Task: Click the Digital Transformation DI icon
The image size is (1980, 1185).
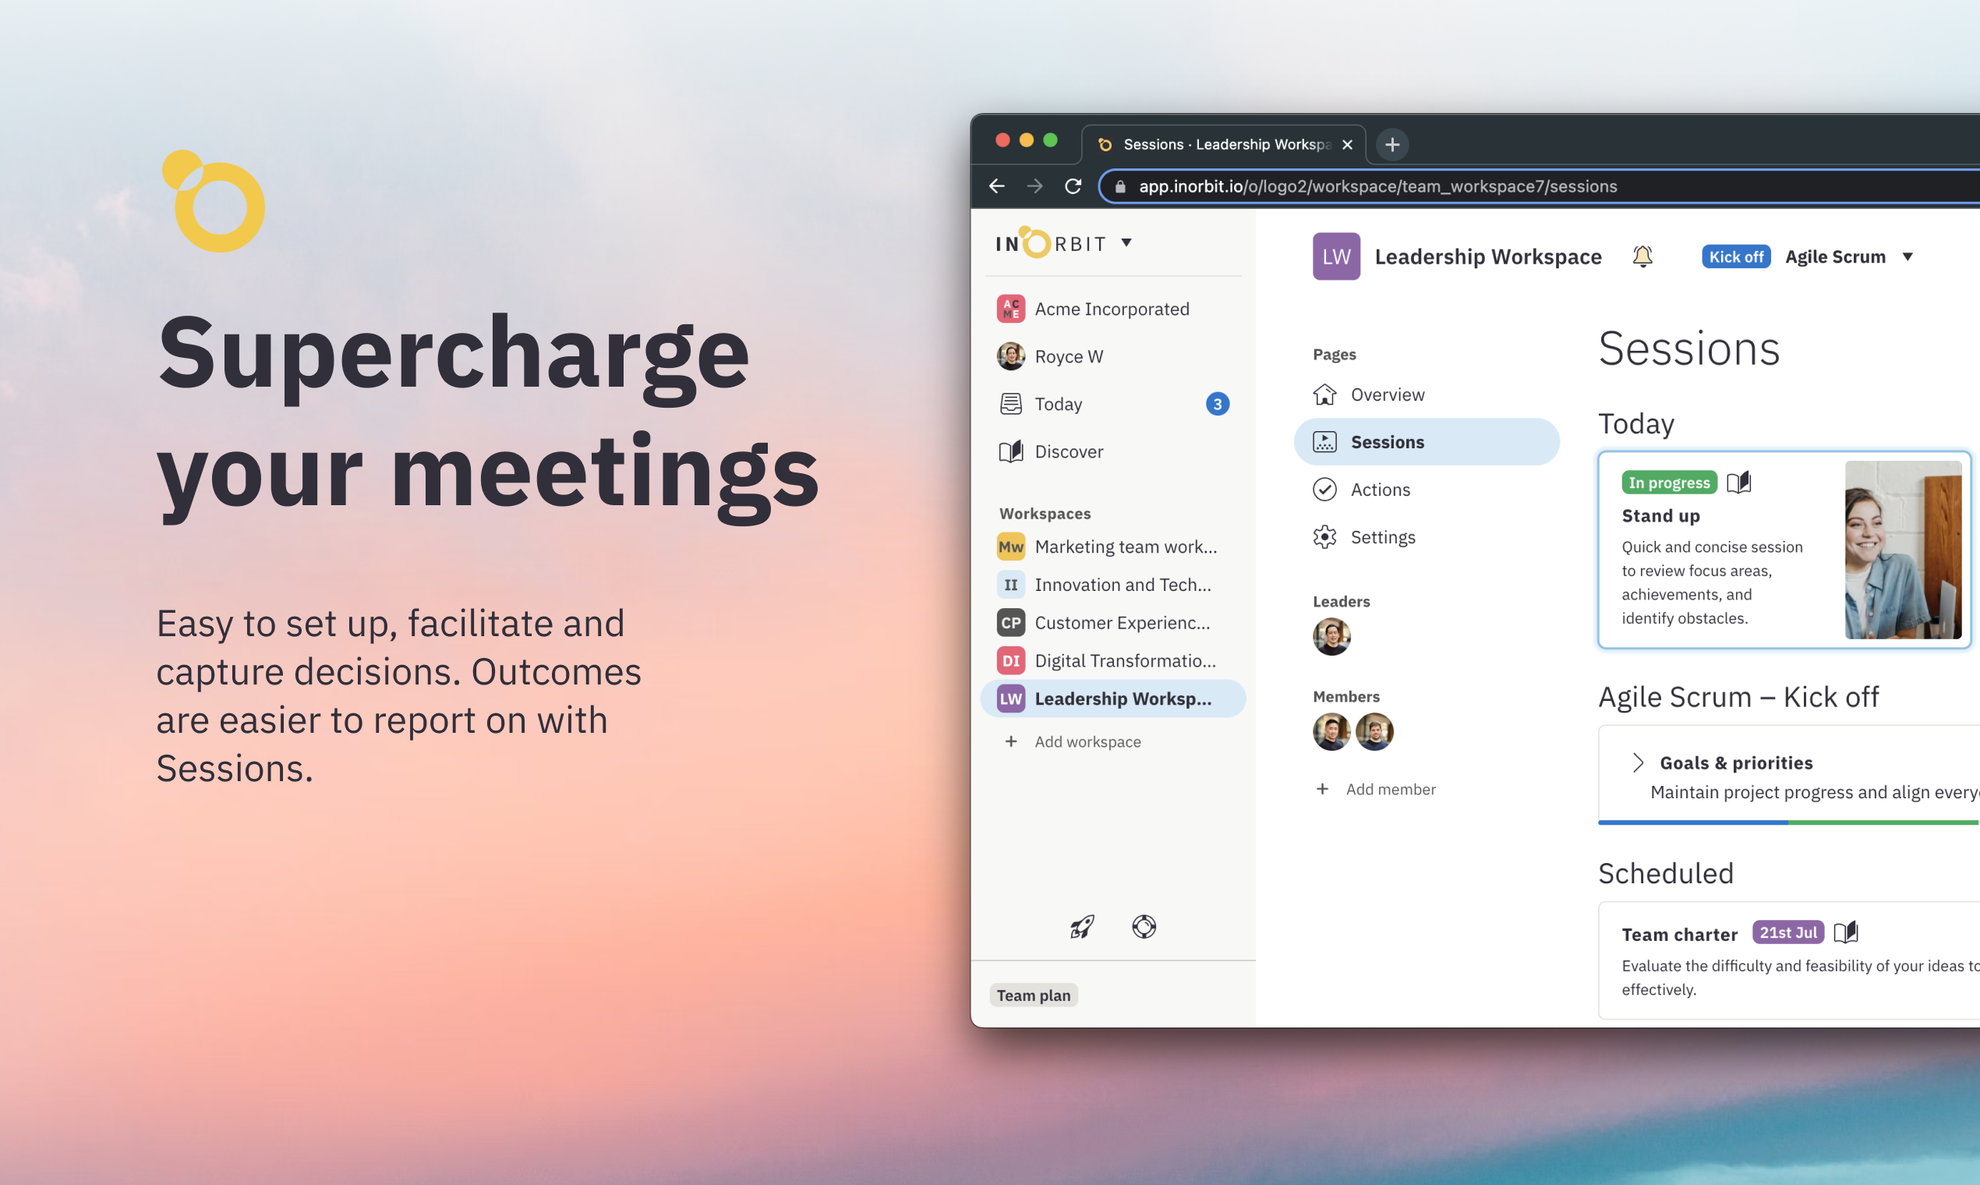Action: [1011, 660]
